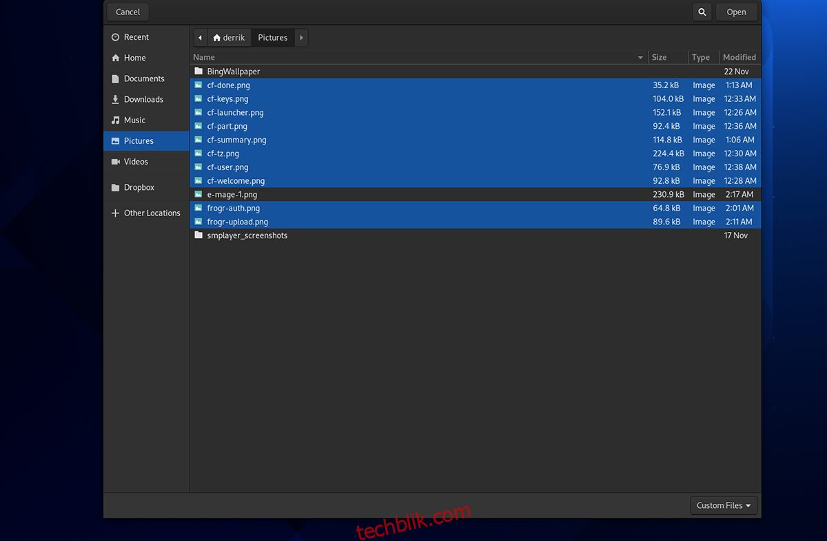Viewport: 827px width, 541px height.
Task: Click the image icon of cf-keys.png
Action: click(x=198, y=99)
